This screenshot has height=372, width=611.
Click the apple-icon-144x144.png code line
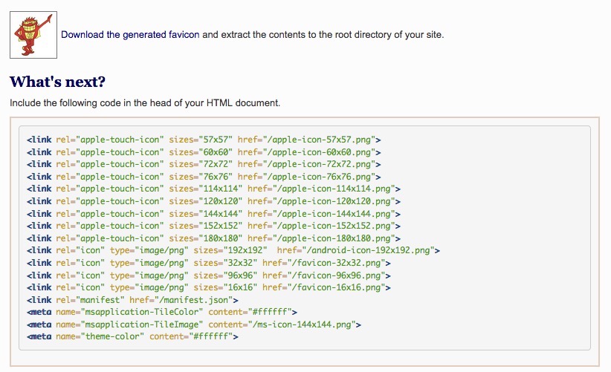click(214, 213)
